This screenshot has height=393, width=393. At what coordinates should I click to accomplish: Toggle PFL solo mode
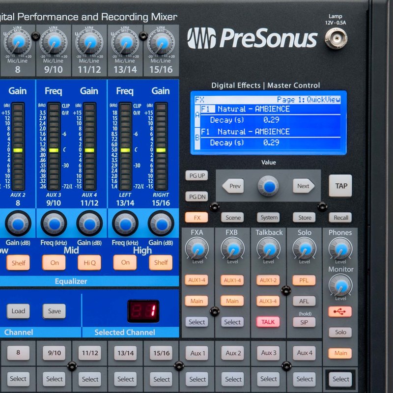tap(304, 280)
